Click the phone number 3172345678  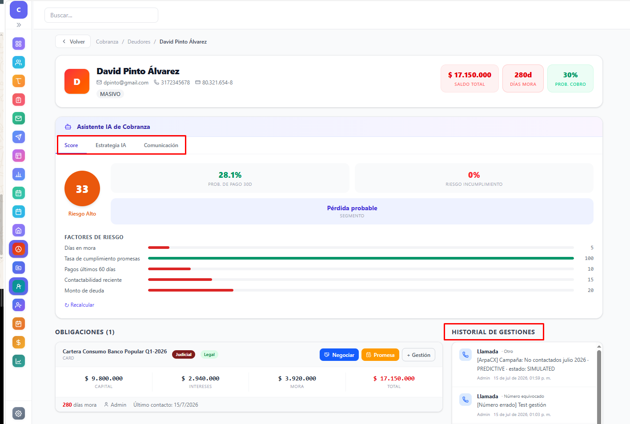172,83
